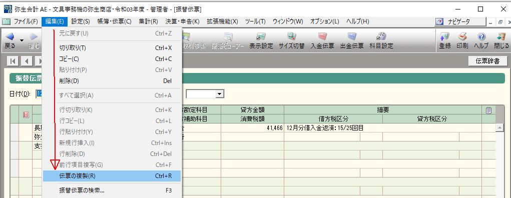Image resolution: width=511 pixels, height=198 pixels.
Task: Open the ツール(T) menu
Action: (255, 21)
